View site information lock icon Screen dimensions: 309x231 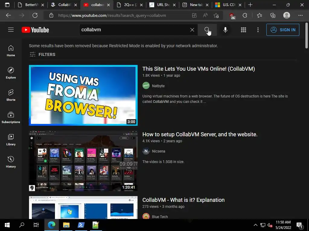point(51,16)
